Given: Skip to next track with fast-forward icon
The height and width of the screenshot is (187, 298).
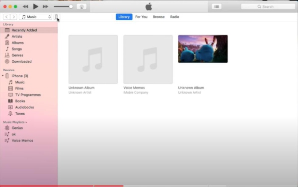Looking at the screenshot, I should pos(45,6).
